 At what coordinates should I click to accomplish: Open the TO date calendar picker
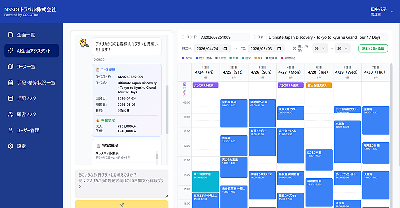point(282,48)
